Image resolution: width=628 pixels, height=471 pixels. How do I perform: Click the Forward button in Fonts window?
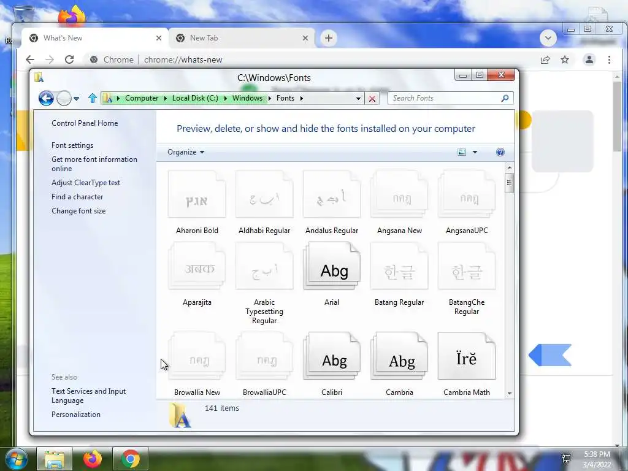tap(64, 98)
